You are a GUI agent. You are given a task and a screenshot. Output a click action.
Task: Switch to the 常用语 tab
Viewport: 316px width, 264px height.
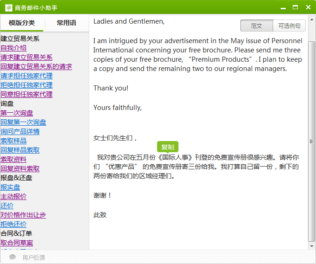[66, 23]
